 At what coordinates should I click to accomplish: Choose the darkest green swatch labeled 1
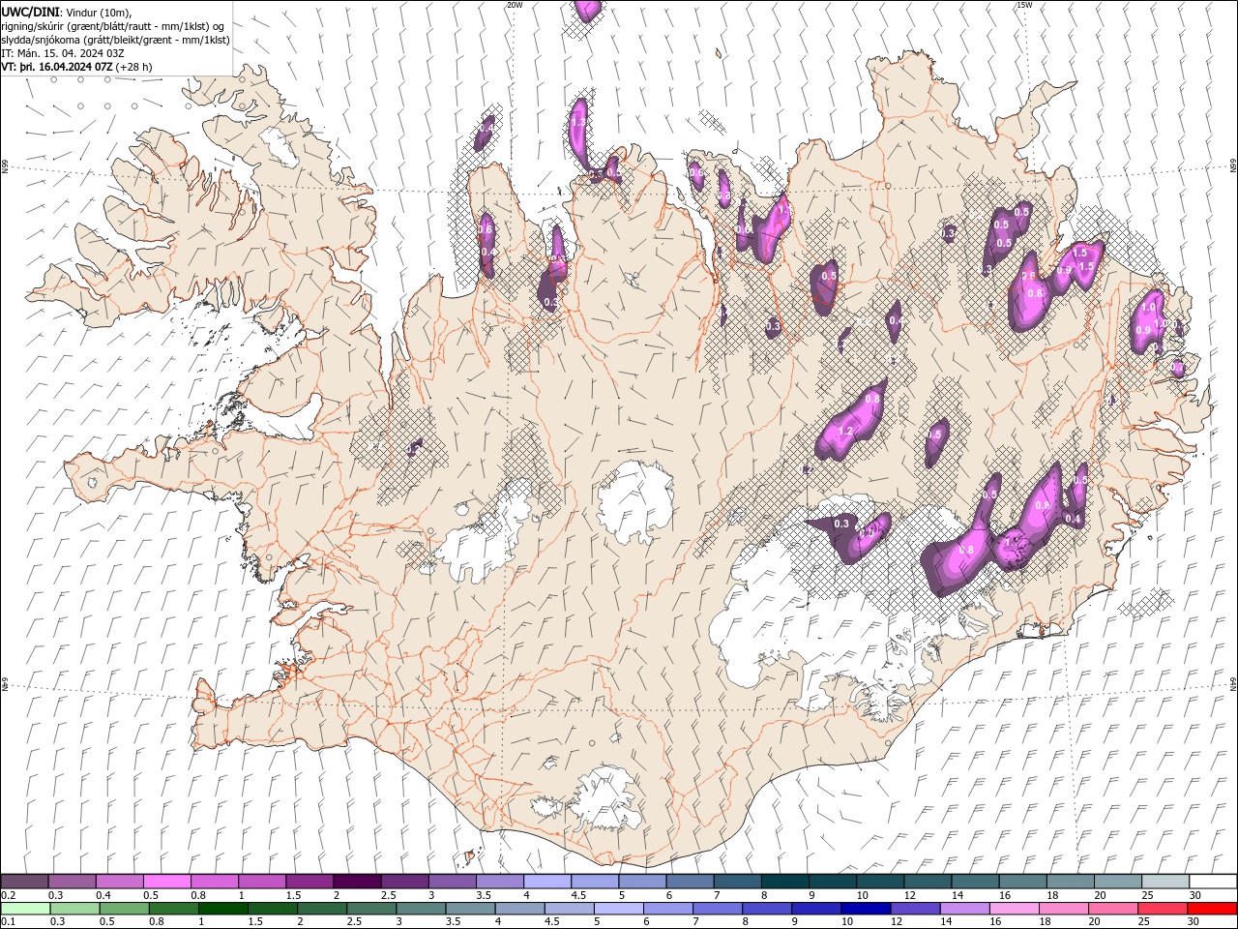click(222, 909)
